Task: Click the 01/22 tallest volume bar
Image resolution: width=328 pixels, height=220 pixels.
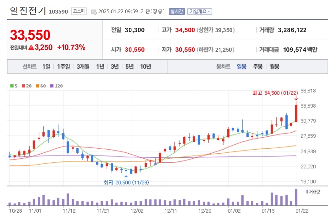Action: [296, 197]
